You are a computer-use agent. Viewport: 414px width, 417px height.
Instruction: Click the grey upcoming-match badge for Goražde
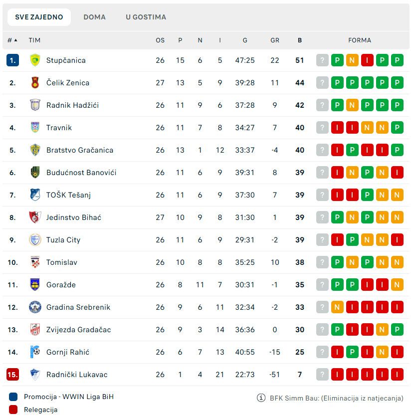tap(322, 285)
